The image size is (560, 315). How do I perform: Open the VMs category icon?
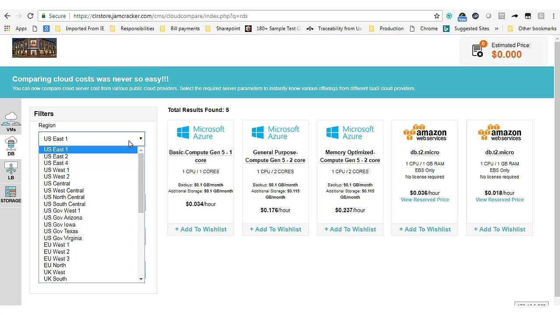point(11,121)
